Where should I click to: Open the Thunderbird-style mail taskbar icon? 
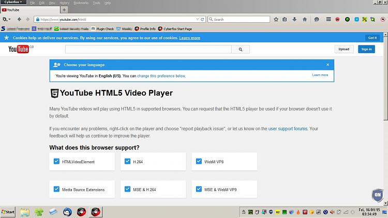pos(67,212)
